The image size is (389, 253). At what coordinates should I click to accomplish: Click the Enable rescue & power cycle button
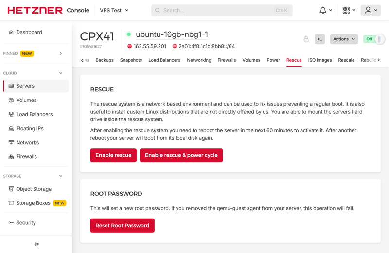(181, 155)
